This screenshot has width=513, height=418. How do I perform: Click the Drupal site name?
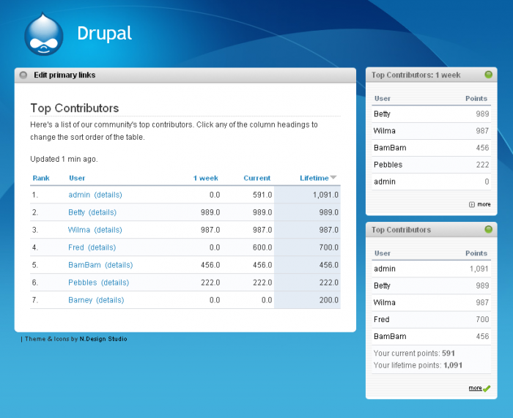point(104,34)
